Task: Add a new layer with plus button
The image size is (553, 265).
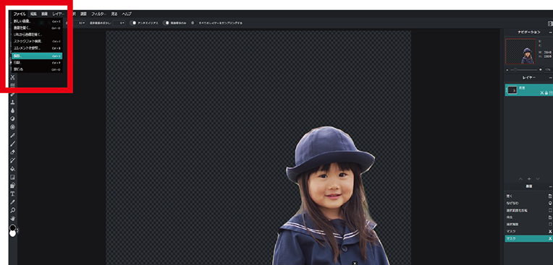Action: [529, 179]
